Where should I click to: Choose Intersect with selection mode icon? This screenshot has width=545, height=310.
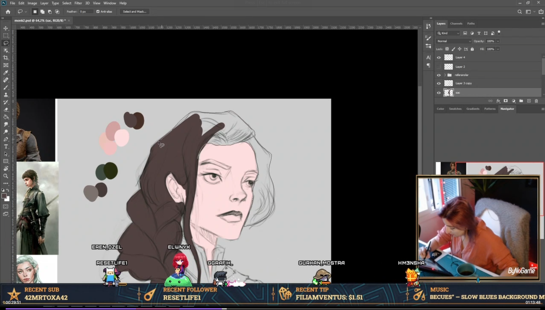(57, 12)
